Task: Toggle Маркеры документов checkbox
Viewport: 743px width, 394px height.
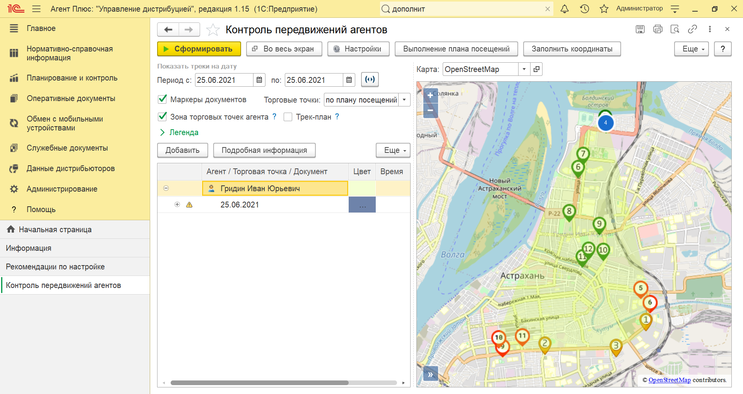Action: point(163,99)
